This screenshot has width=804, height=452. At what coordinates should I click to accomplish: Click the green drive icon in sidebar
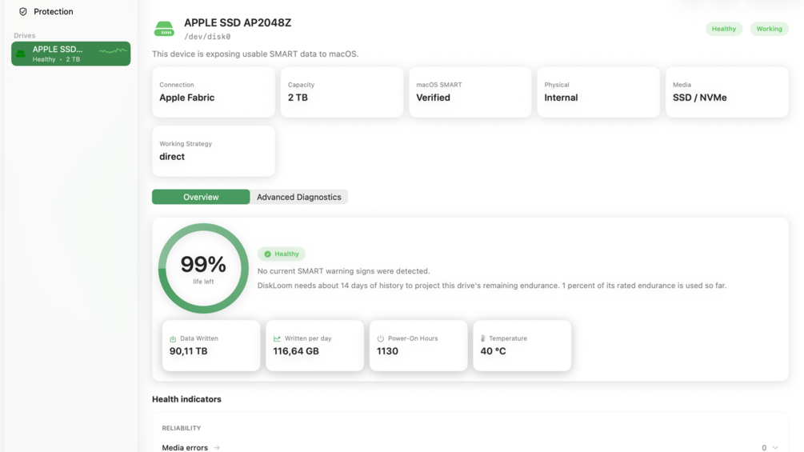tap(21, 54)
